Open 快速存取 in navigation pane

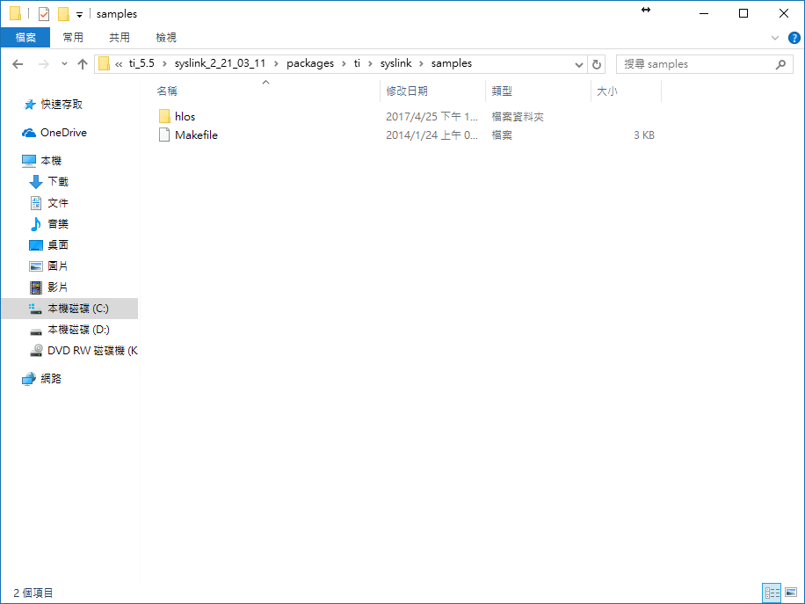click(62, 105)
